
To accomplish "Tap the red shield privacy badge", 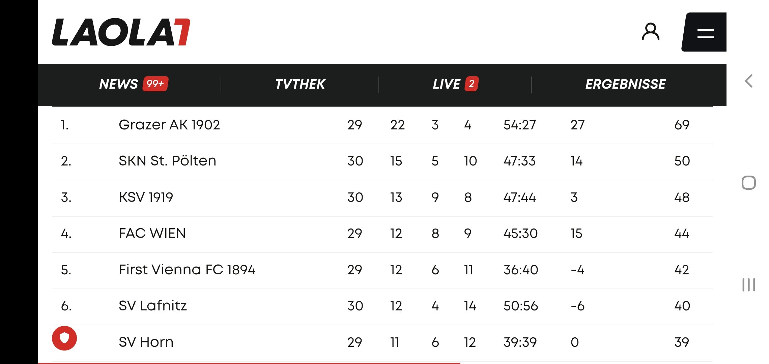I will pyautogui.click(x=64, y=338).
